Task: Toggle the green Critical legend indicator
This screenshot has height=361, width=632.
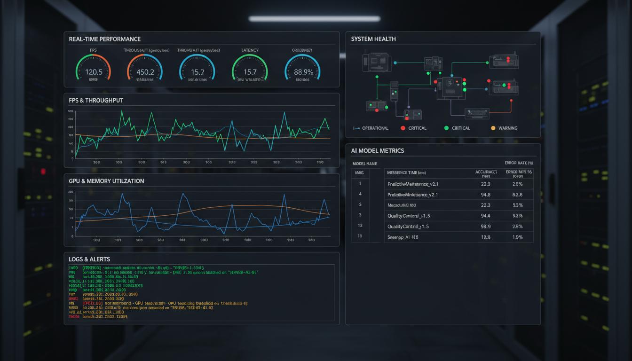Action: [446, 127]
